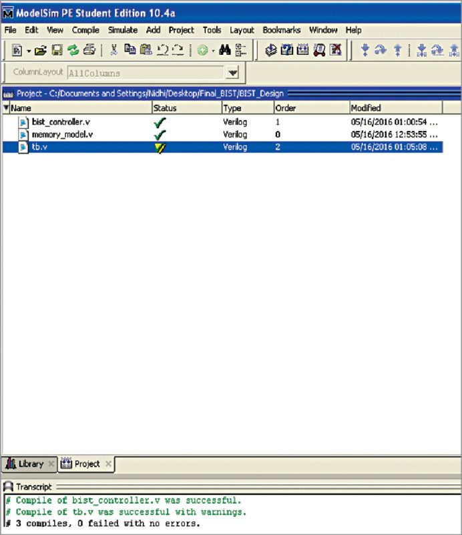Click the Open file folder icon
462x535 pixels.
pyautogui.click(x=41, y=50)
